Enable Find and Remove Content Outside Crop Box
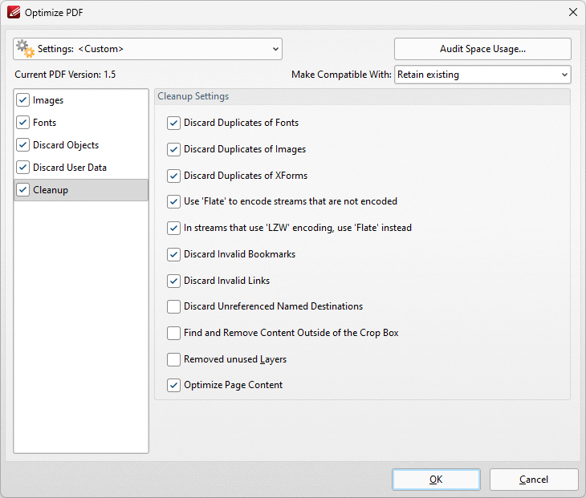586x498 pixels. click(173, 333)
